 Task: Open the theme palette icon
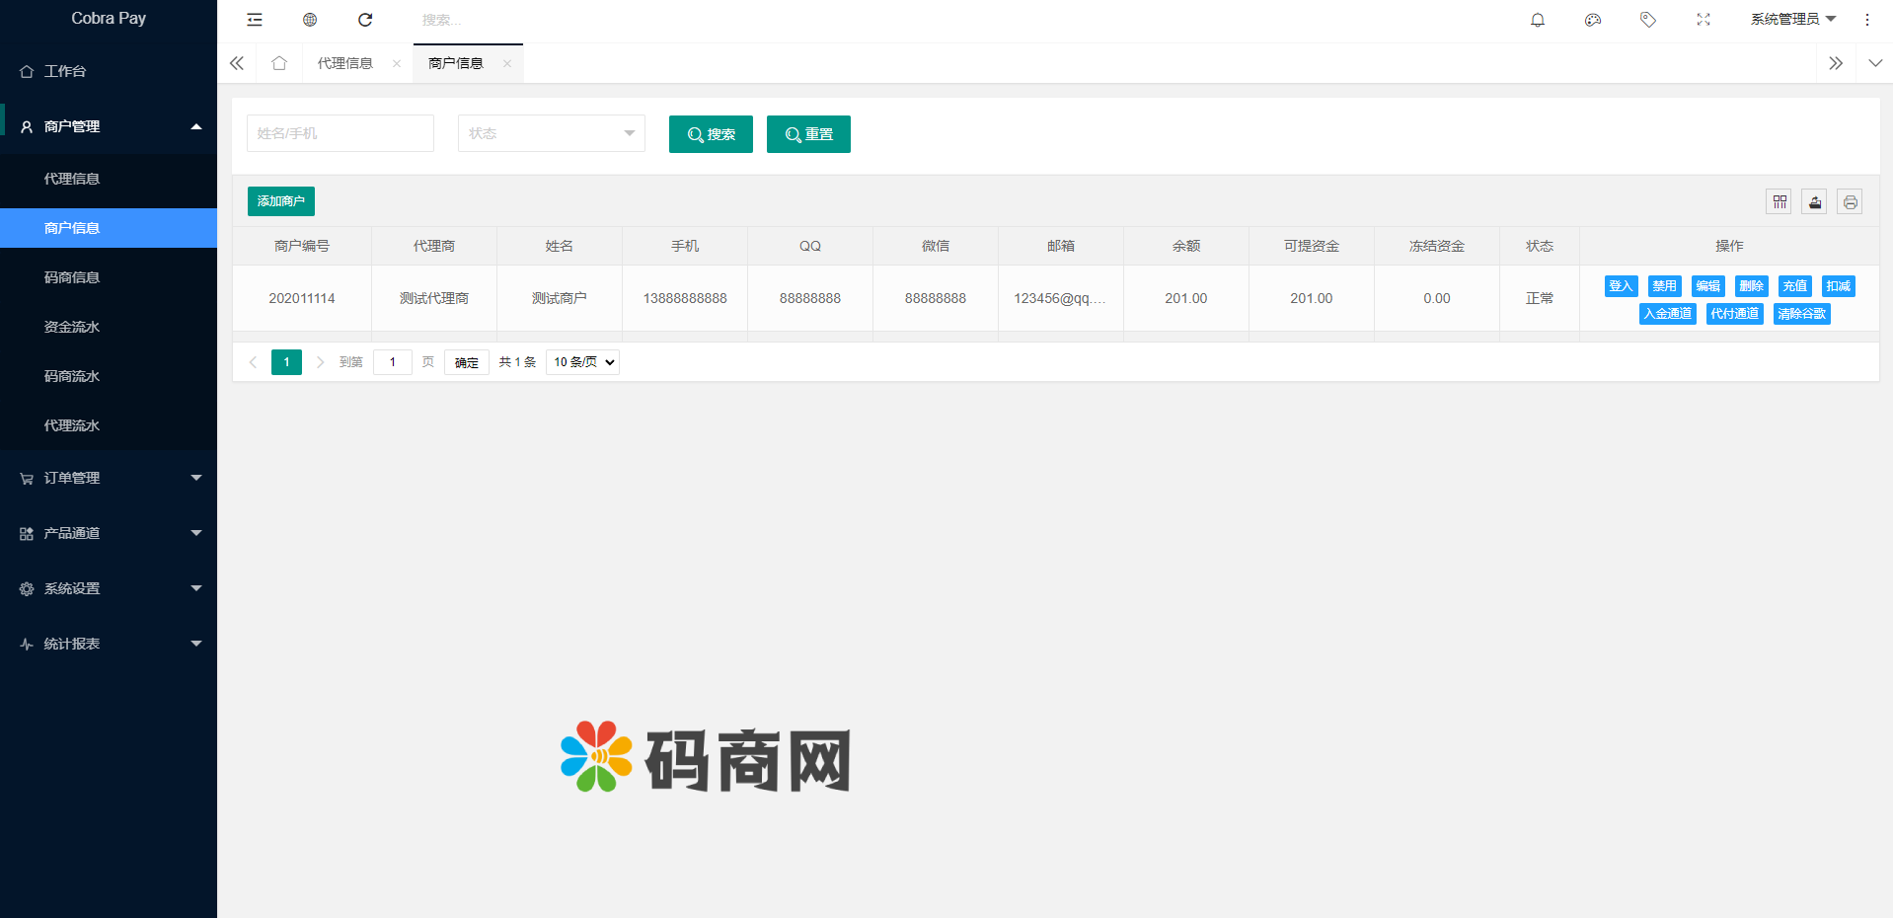(x=1592, y=20)
